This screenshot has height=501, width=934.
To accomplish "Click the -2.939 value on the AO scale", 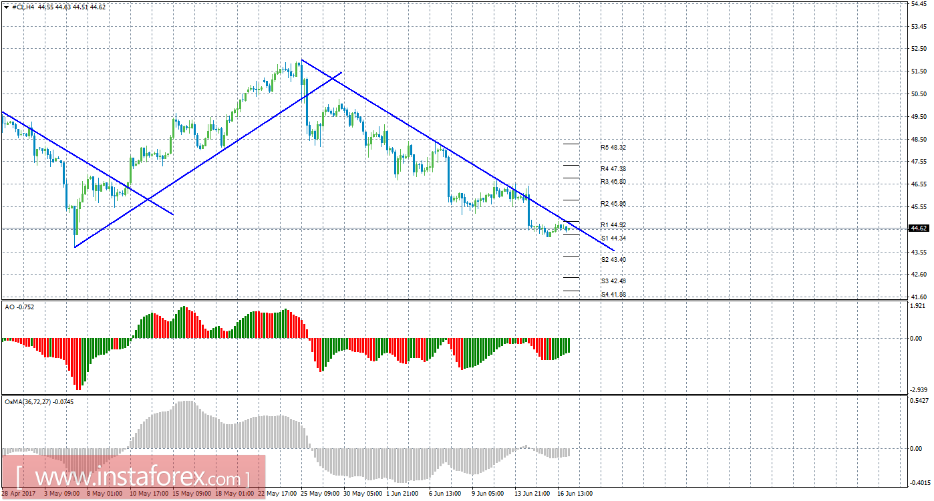I will (918, 390).
